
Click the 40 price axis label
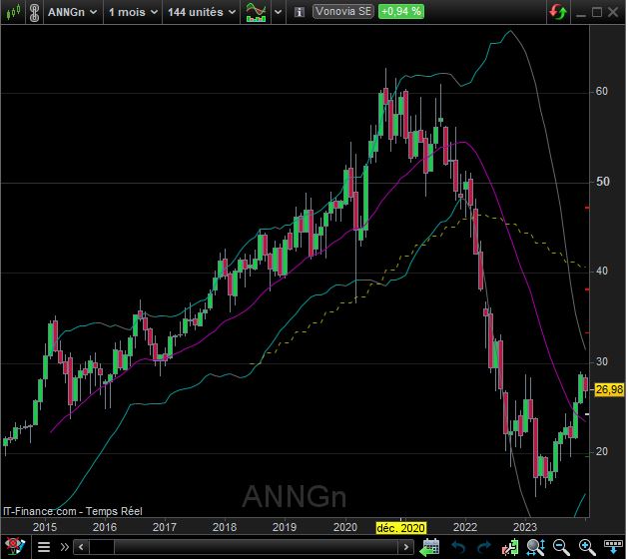pyautogui.click(x=603, y=272)
